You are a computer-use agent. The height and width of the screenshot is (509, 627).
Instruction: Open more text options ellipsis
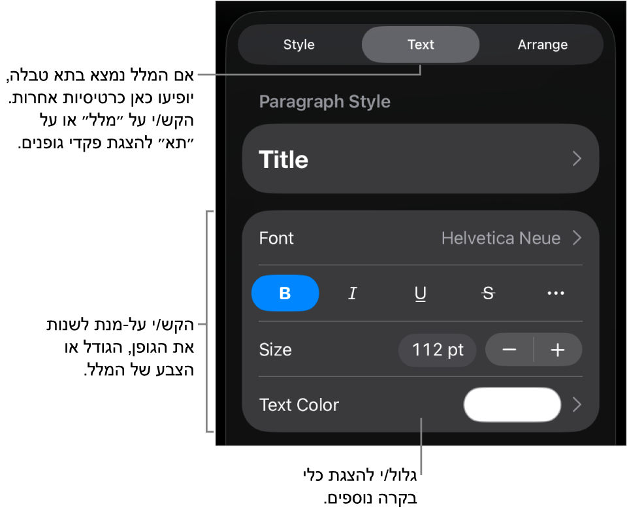(556, 293)
